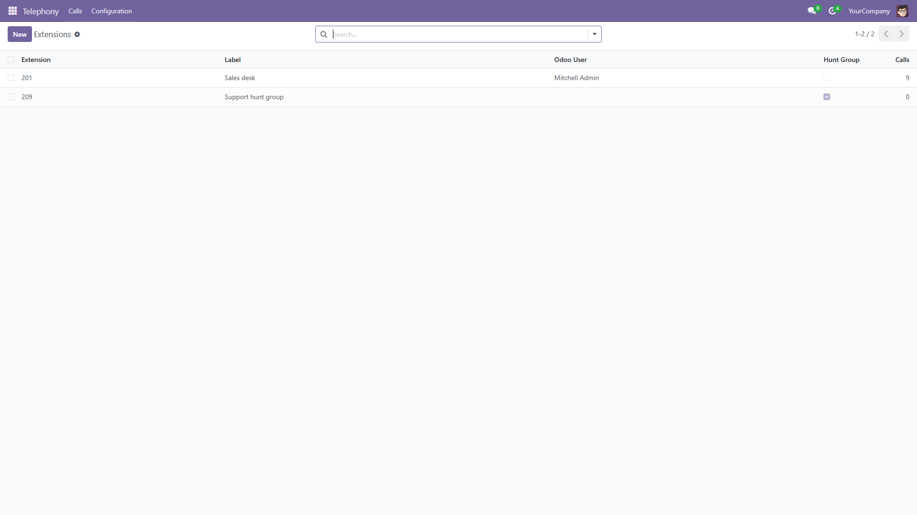This screenshot has width=917, height=515.
Task: Open the main apps grid menu
Action: pyautogui.click(x=12, y=10)
